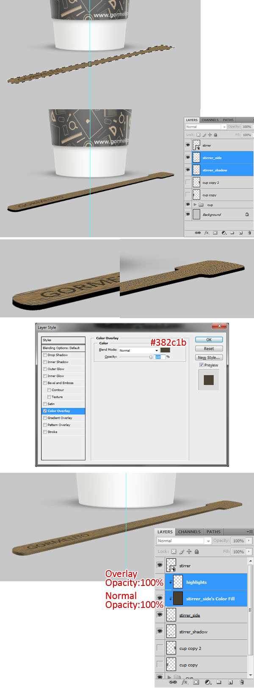Hide the Background layer using its eye icon
This screenshot has height=688, width=254.
pyautogui.click(x=188, y=214)
